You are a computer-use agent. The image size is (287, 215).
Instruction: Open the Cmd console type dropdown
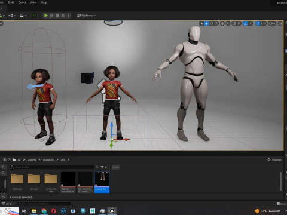8,204
